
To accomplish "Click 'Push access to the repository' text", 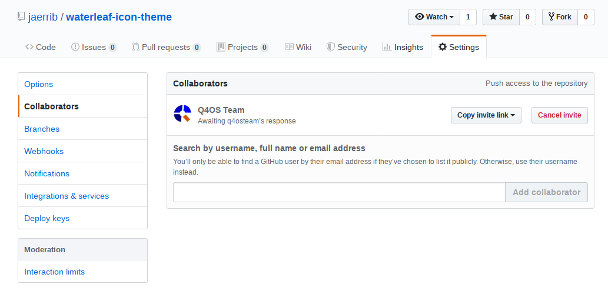I will pyautogui.click(x=537, y=83).
